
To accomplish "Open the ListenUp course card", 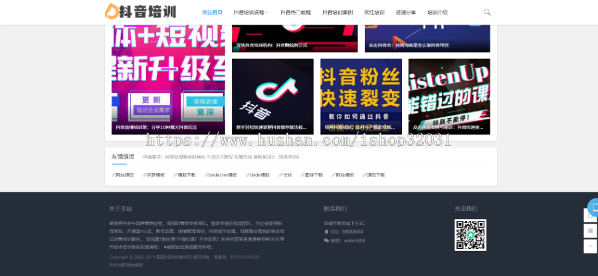I will [449, 96].
